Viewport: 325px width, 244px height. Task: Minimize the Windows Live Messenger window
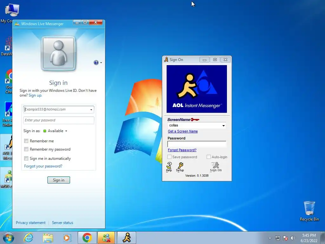click(x=77, y=23)
